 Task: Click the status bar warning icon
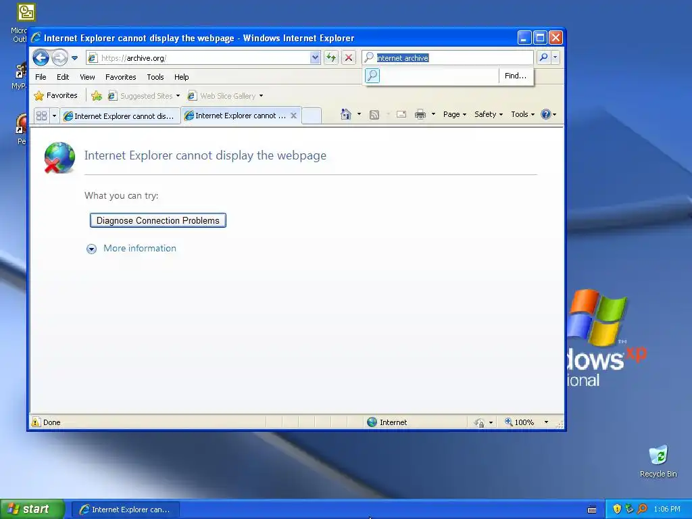36,422
